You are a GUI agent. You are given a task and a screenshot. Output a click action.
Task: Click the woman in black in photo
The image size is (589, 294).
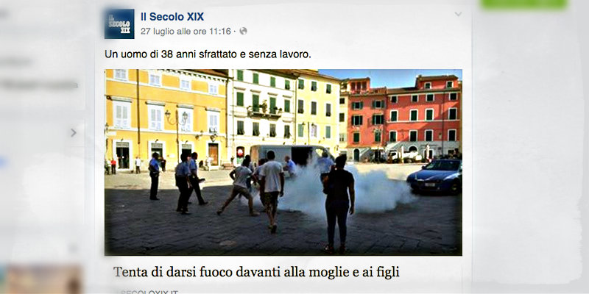point(339,204)
